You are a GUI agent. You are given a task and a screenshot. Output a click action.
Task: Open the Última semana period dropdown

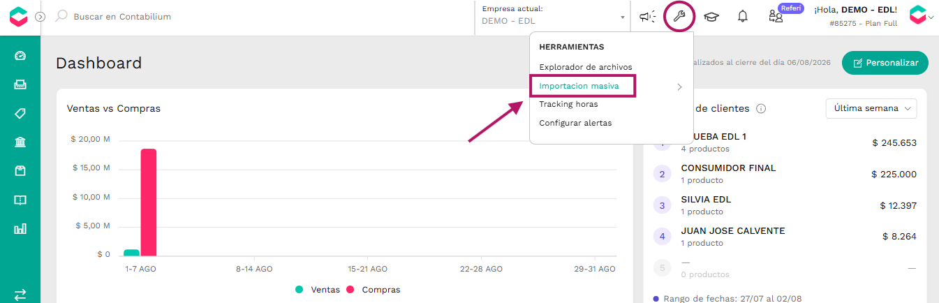click(871, 108)
